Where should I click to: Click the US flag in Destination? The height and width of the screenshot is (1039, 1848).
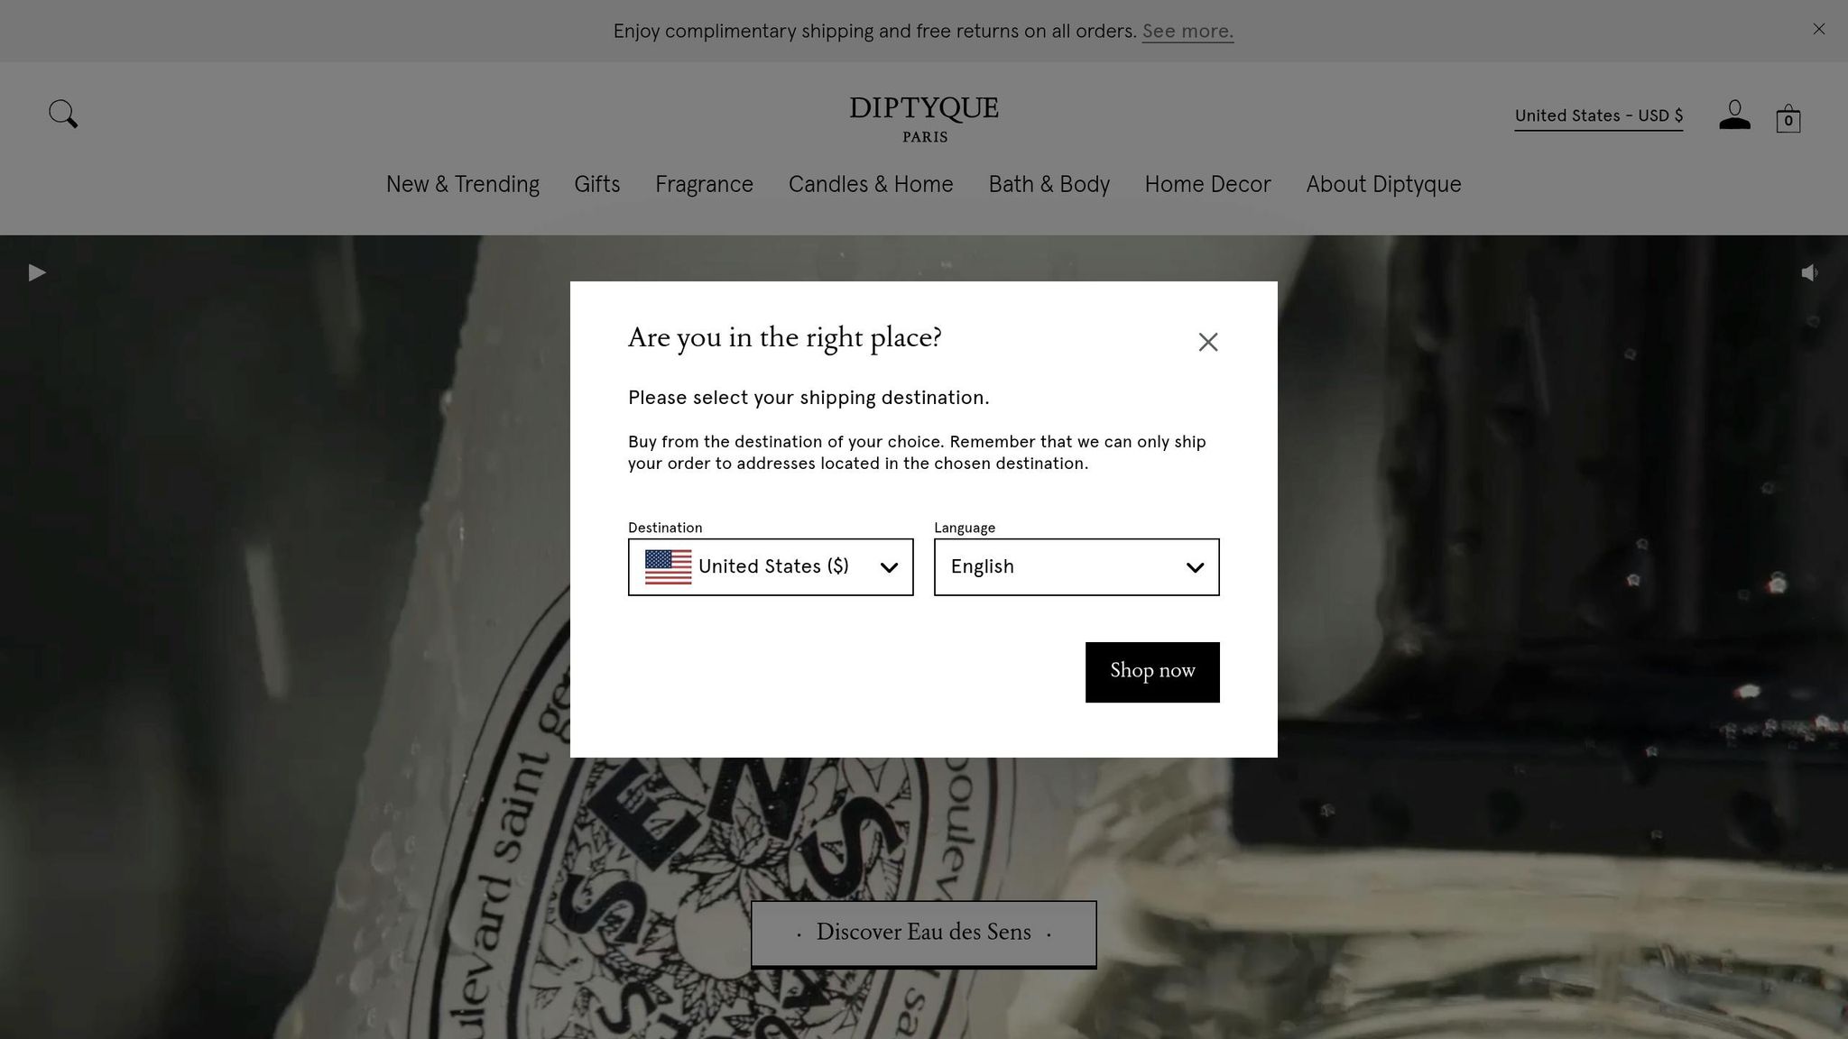668,567
